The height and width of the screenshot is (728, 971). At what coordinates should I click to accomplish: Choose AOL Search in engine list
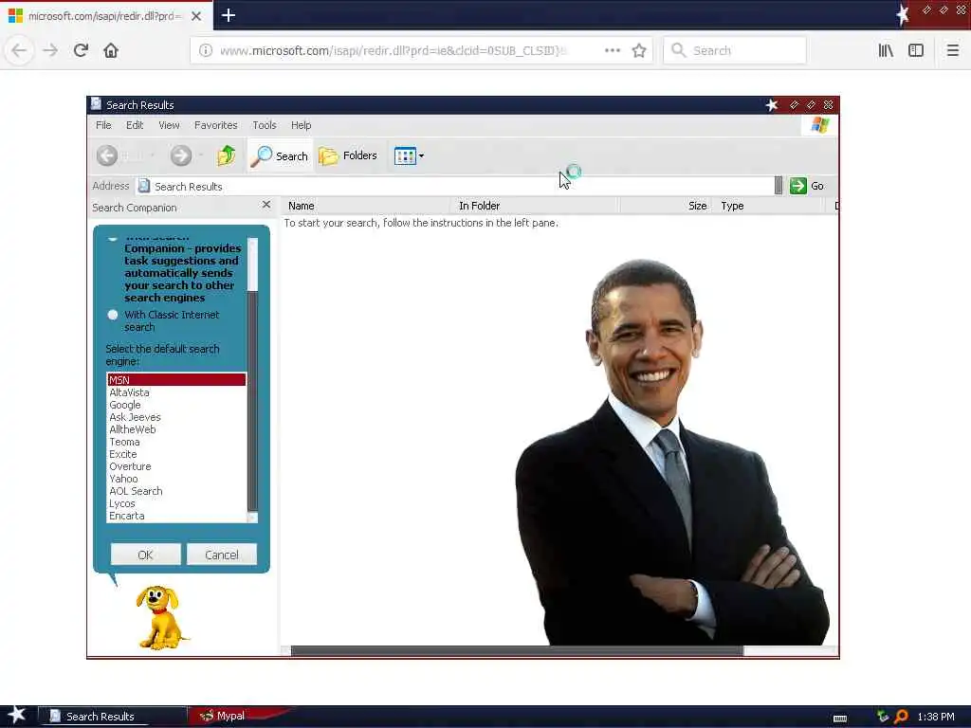(176, 491)
